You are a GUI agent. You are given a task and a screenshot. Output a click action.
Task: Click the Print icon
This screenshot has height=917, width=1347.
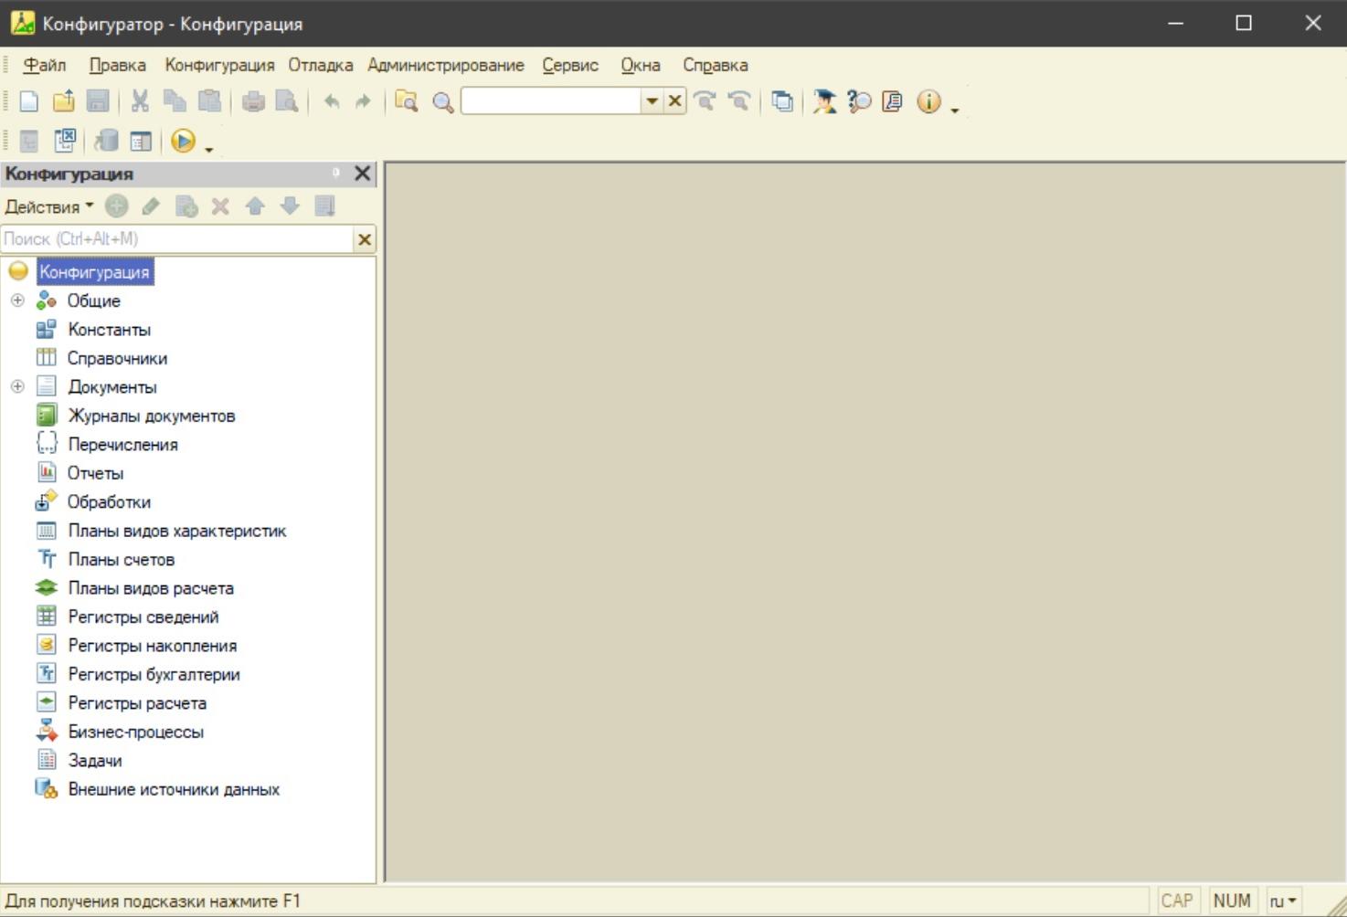(253, 101)
